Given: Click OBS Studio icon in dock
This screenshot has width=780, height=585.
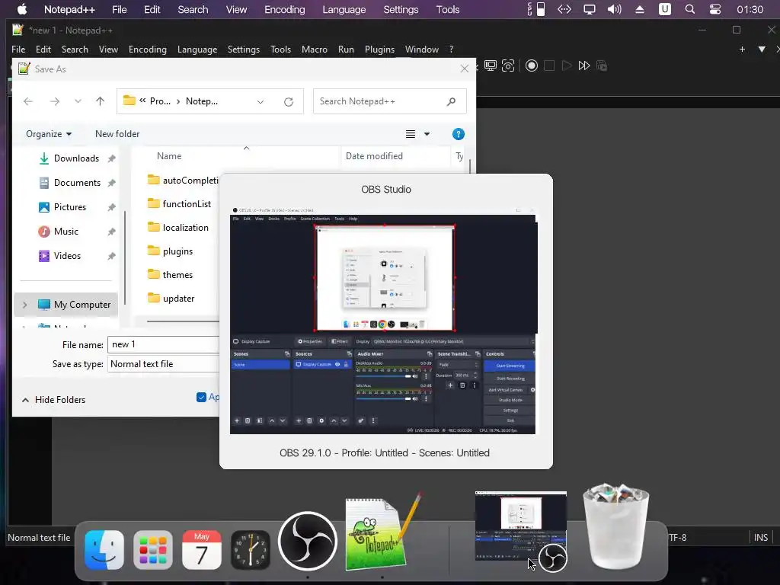Looking at the screenshot, I should 308,542.
